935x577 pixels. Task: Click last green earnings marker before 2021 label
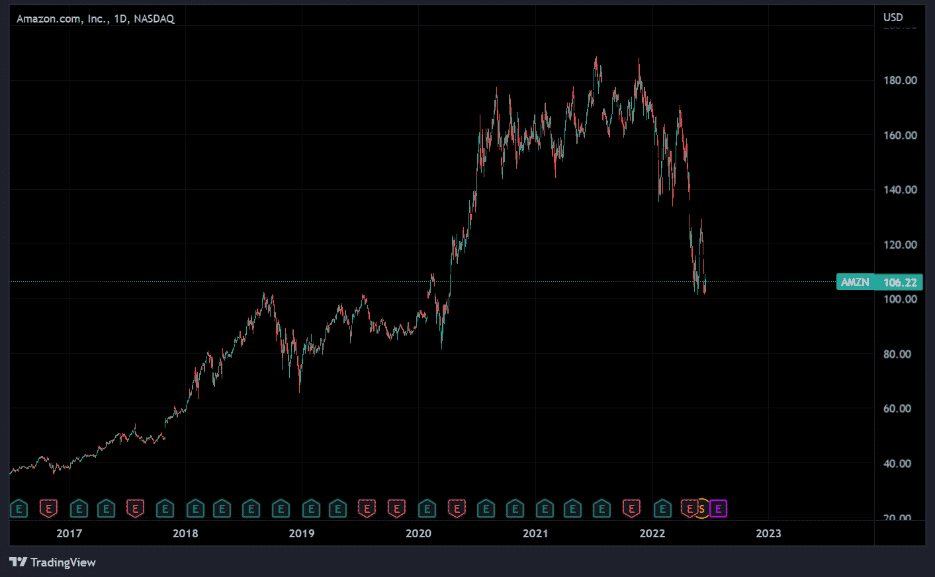pos(515,509)
